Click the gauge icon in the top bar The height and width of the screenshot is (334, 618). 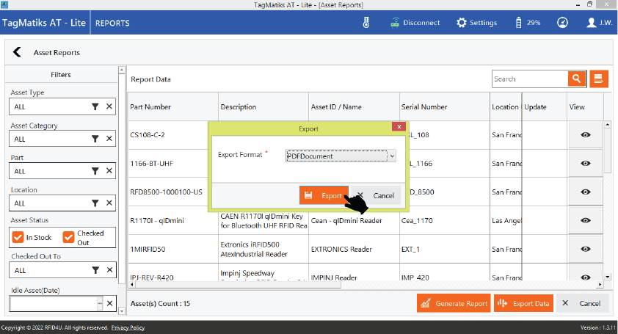click(562, 23)
